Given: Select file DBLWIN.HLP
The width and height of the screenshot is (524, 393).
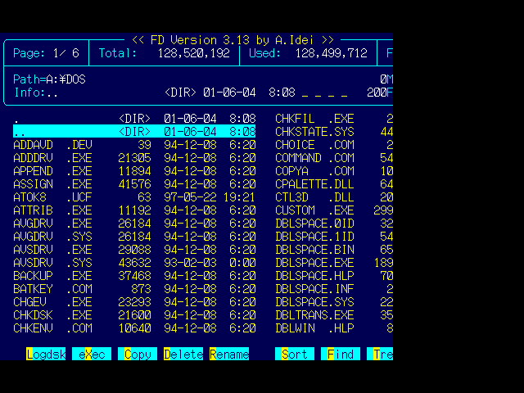Looking at the screenshot, I should coord(334,327).
